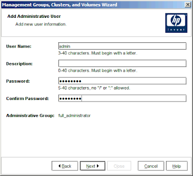This screenshot has height=176, width=193.
Task: Click the 'Administrative Group:' label
Action: (30, 115)
